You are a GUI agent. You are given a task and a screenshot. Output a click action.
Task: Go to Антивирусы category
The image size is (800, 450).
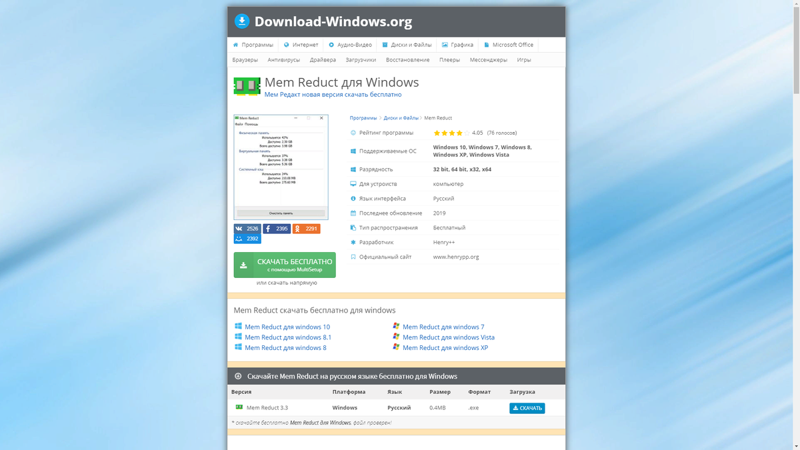click(x=284, y=60)
